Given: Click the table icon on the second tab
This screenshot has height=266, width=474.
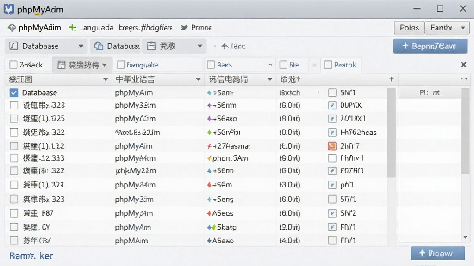Looking at the screenshot, I should tap(62, 65).
